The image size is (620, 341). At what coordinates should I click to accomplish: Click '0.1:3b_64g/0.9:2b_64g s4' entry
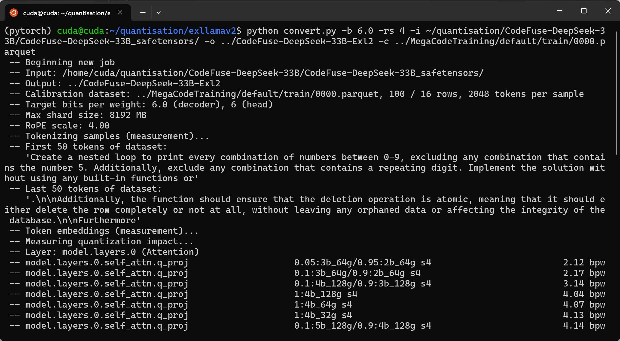[357, 273]
